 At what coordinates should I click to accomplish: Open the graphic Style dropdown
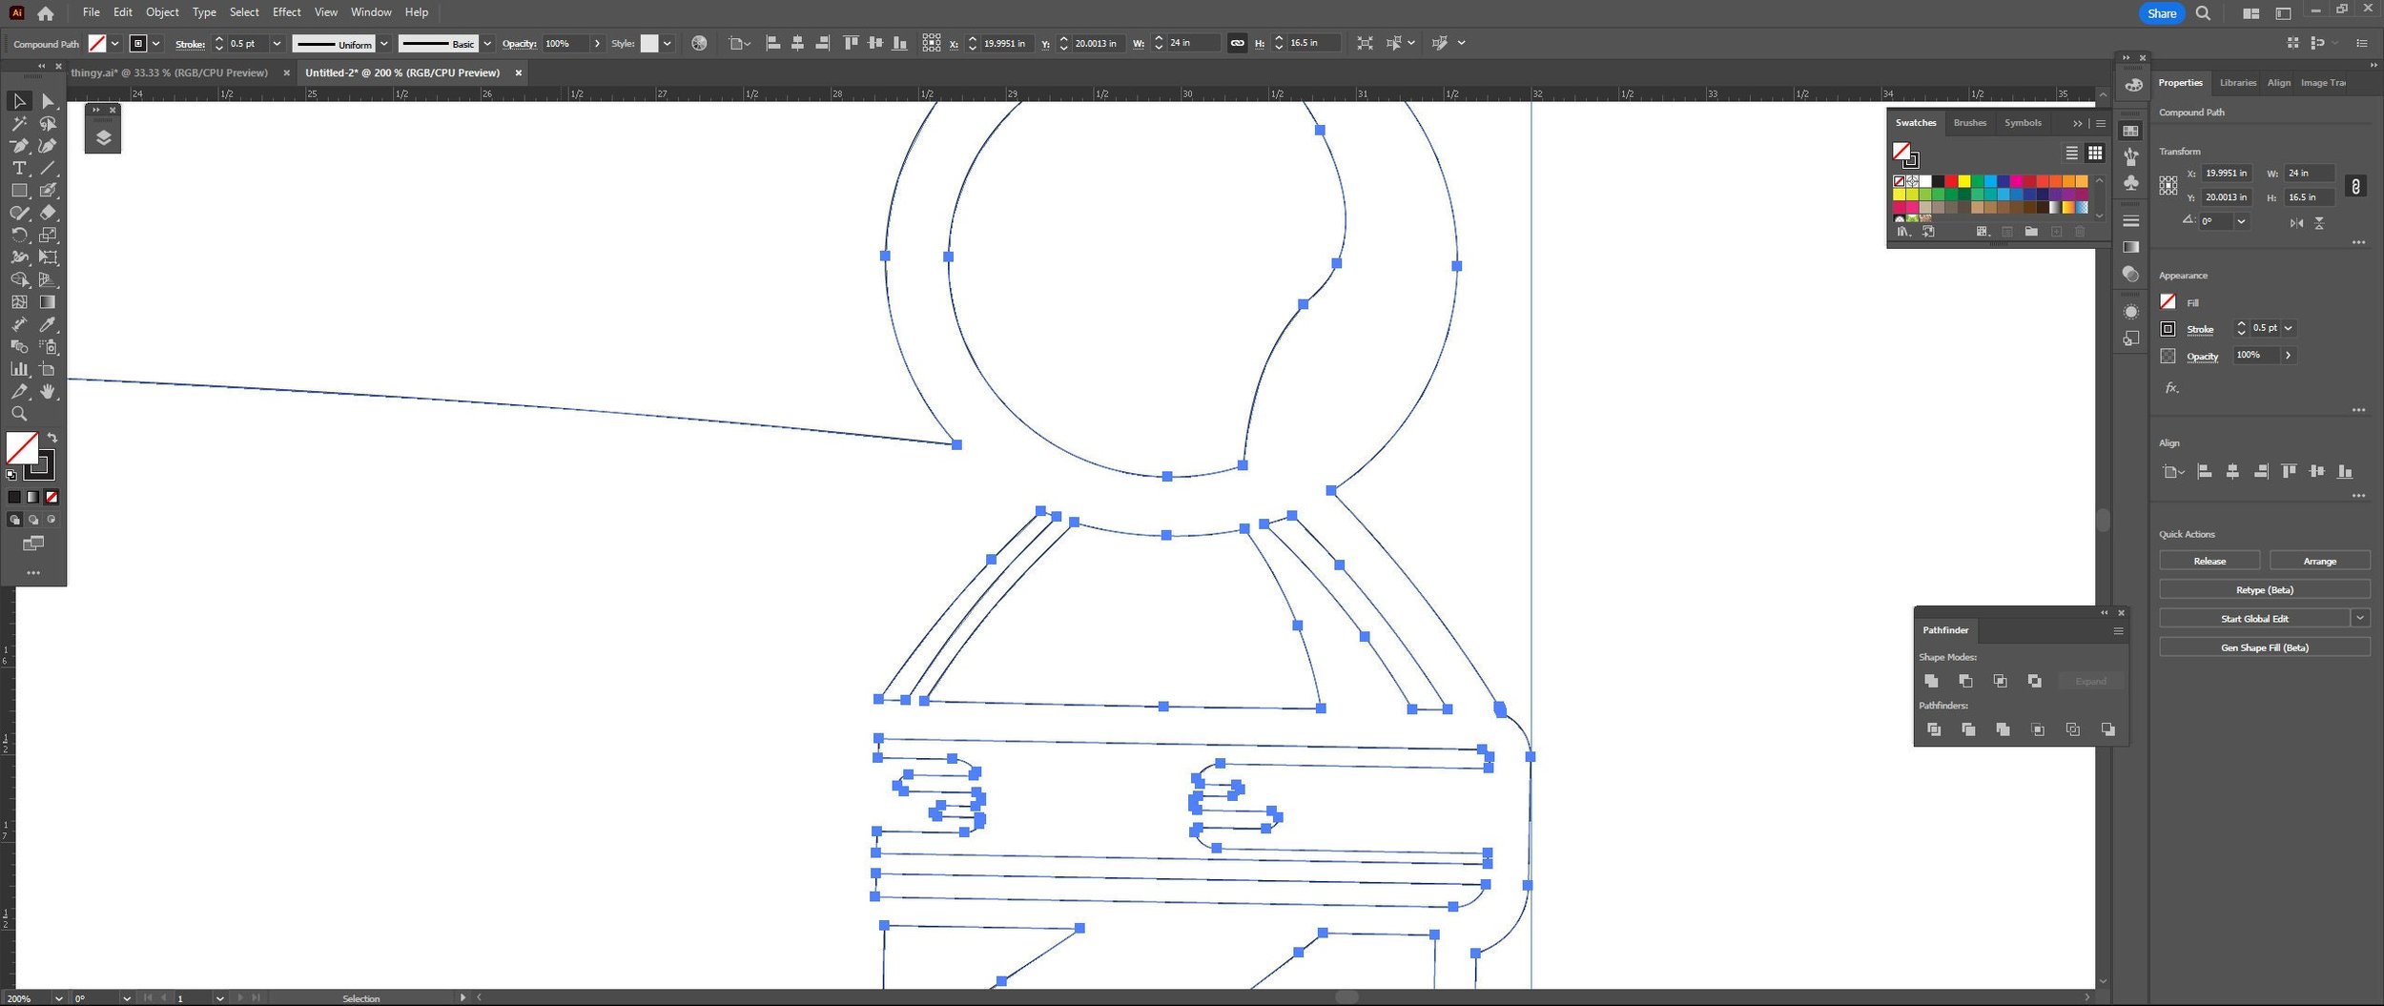point(667,44)
